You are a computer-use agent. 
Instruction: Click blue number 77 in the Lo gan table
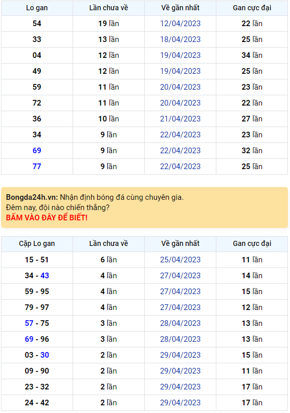coord(37,167)
